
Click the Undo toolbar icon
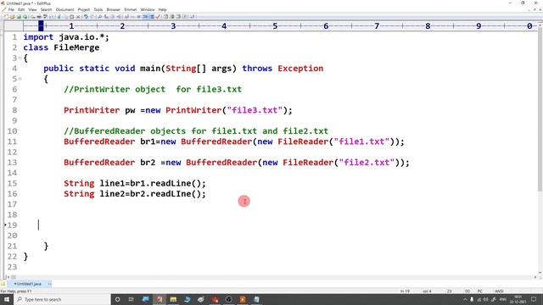[x=86, y=17]
